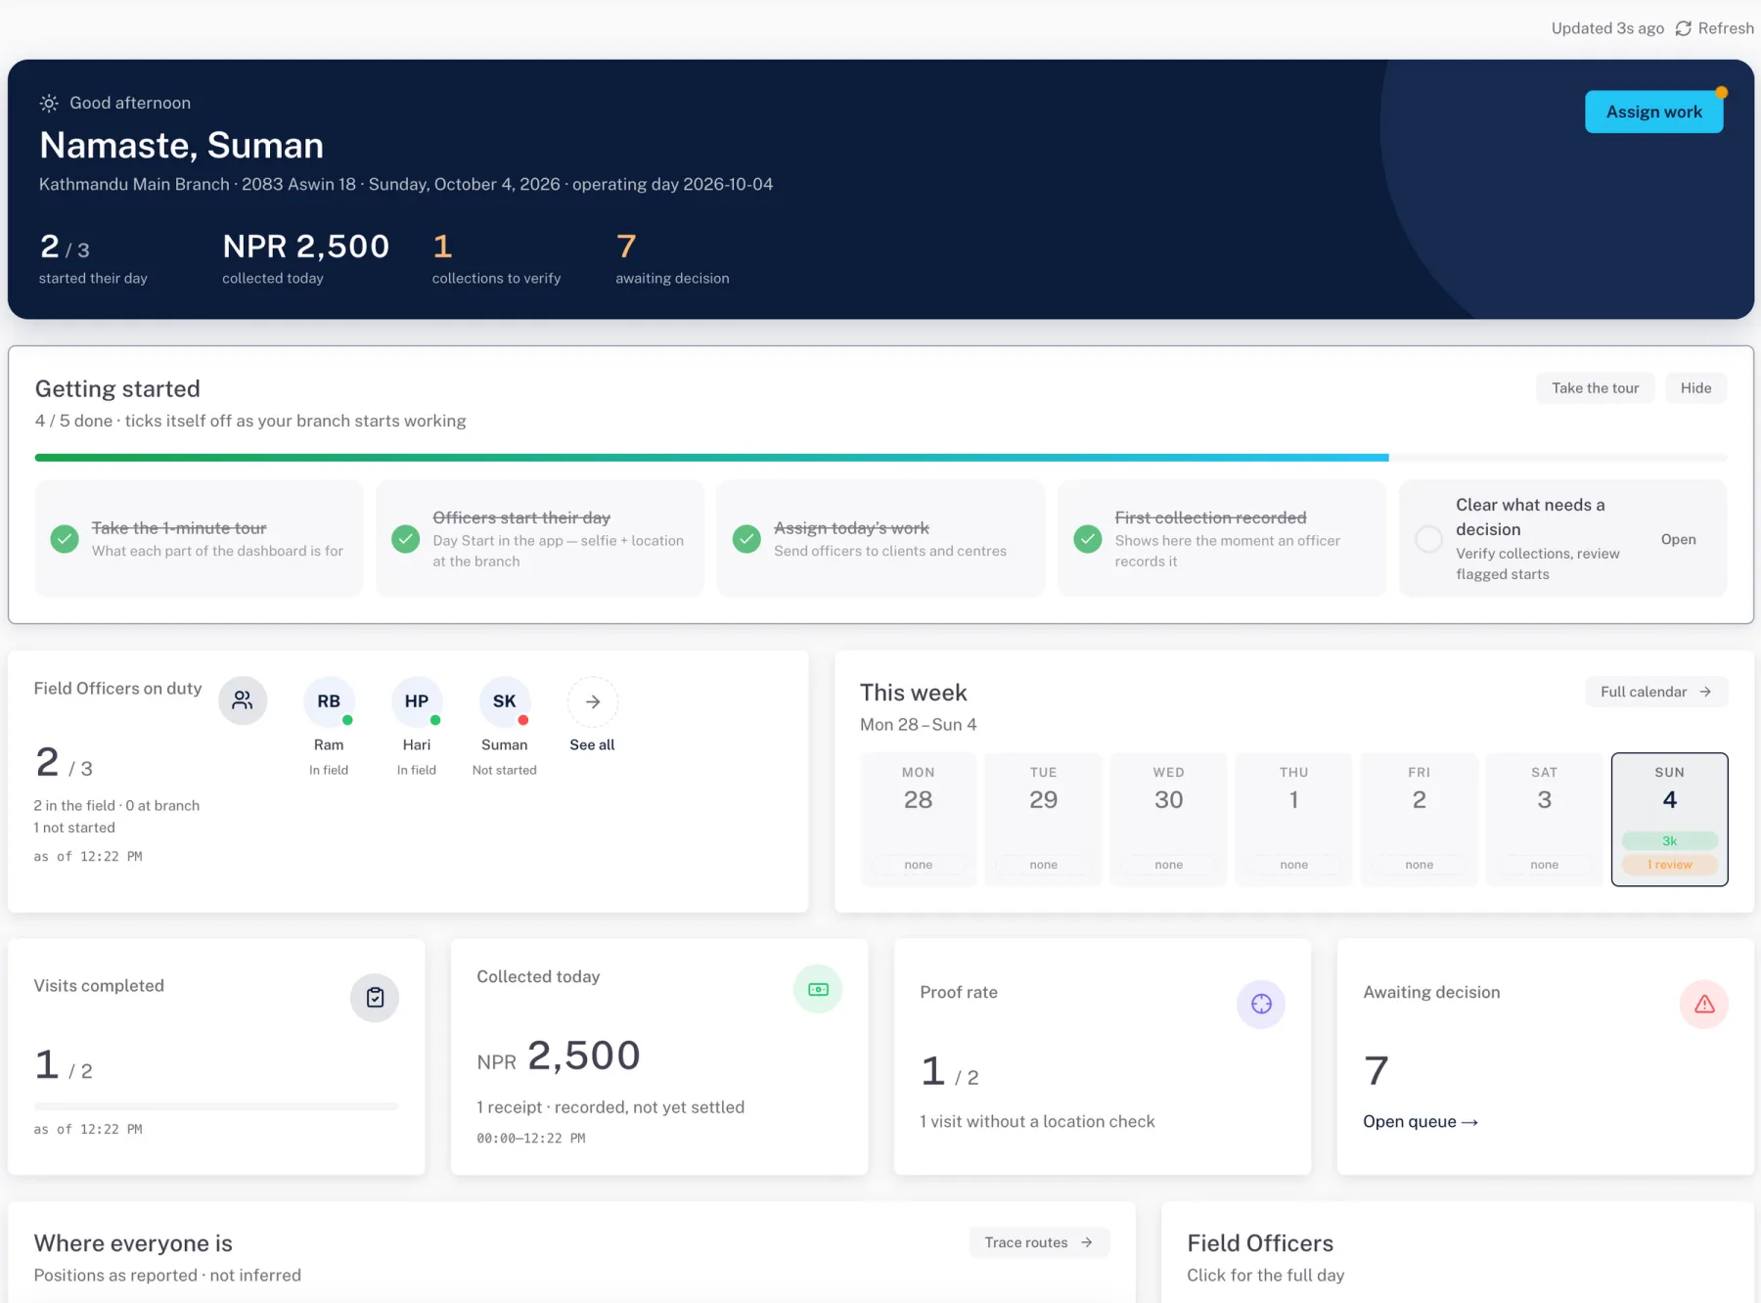This screenshot has width=1761, height=1303.
Task: Open Suman's SK avatar
Action: tap(505, 701)
